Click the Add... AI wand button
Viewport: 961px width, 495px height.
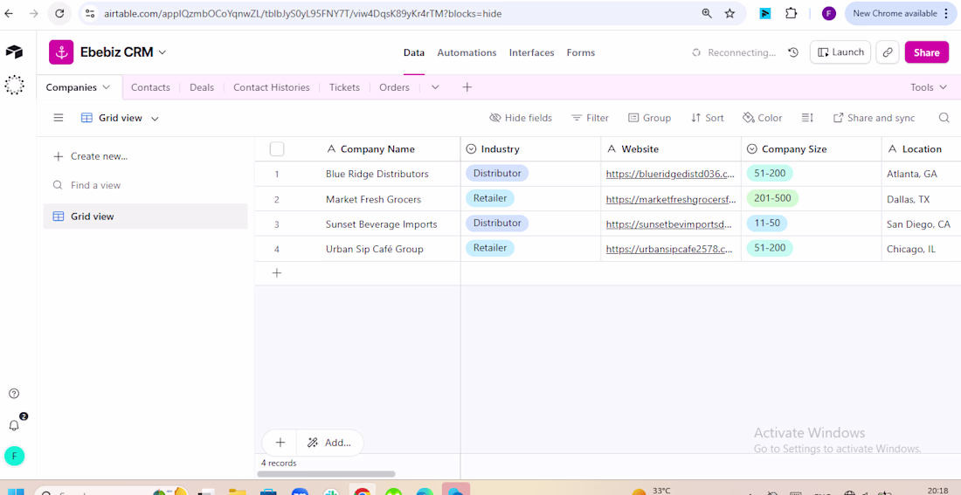click(329, 443)
